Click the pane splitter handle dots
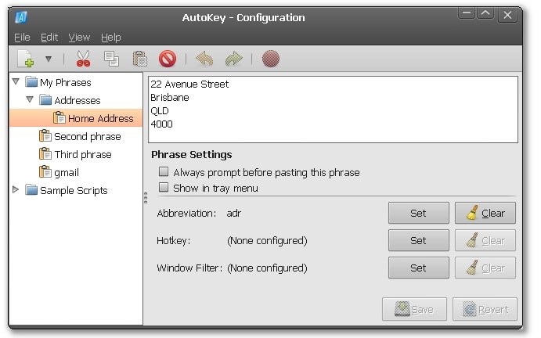This screenshot has height=338, width=541. point(146,198)
